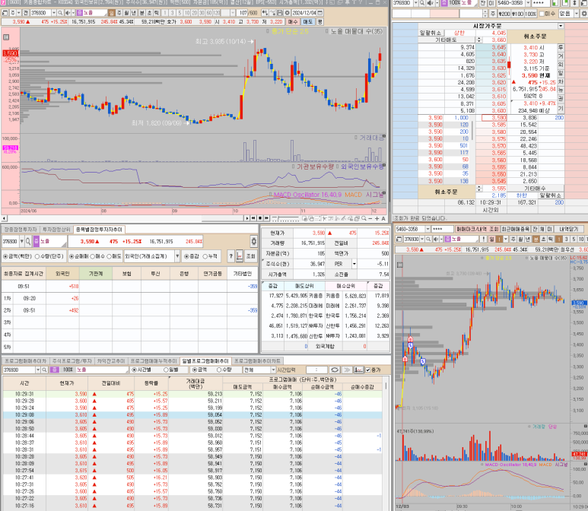Open the 시장가주문 order type dropdown
Image resolution: width=588 pixels, height=511 pixels.
click(x=561, y=26)
